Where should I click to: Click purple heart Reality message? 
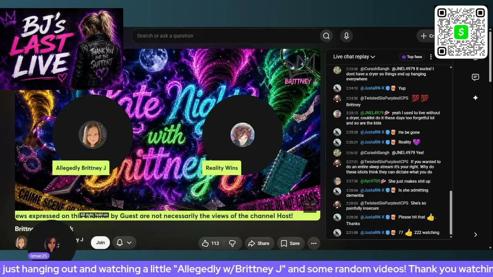tap(409, 142)
